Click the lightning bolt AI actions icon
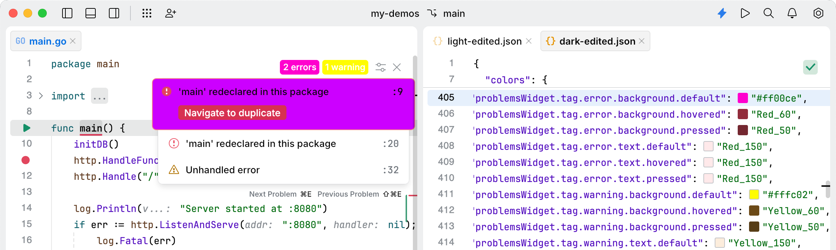The height and width of the screenshot is (250, 836). click(722, 14)
